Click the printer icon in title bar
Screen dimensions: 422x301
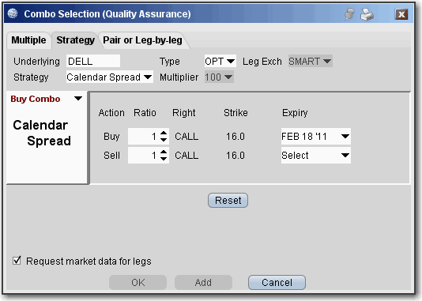tap(367, 14)
